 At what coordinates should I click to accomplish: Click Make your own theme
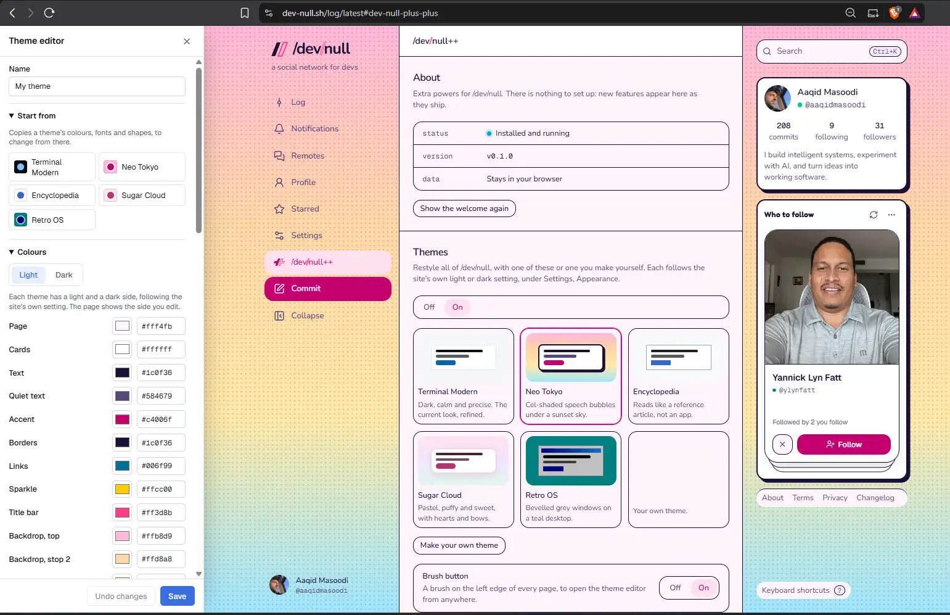(x=459, y=545)
